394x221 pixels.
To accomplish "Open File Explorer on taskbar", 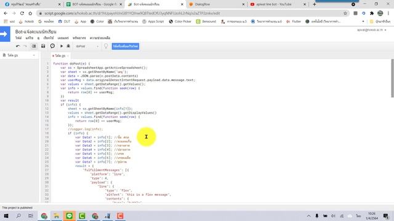I will (x=57, y=215).
